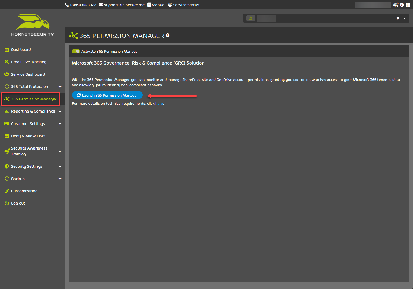Click the 365 PERMISSION MANAGER page title
The height and width of the screenshot is (289, 413).
point(122,36)
